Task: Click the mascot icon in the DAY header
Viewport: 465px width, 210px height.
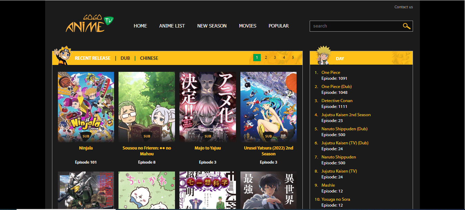Action: (323, 56)
